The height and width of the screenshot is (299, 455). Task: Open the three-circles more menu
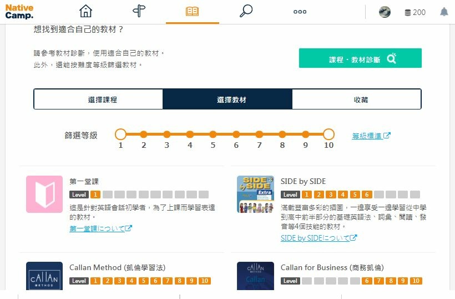[300, 12]
